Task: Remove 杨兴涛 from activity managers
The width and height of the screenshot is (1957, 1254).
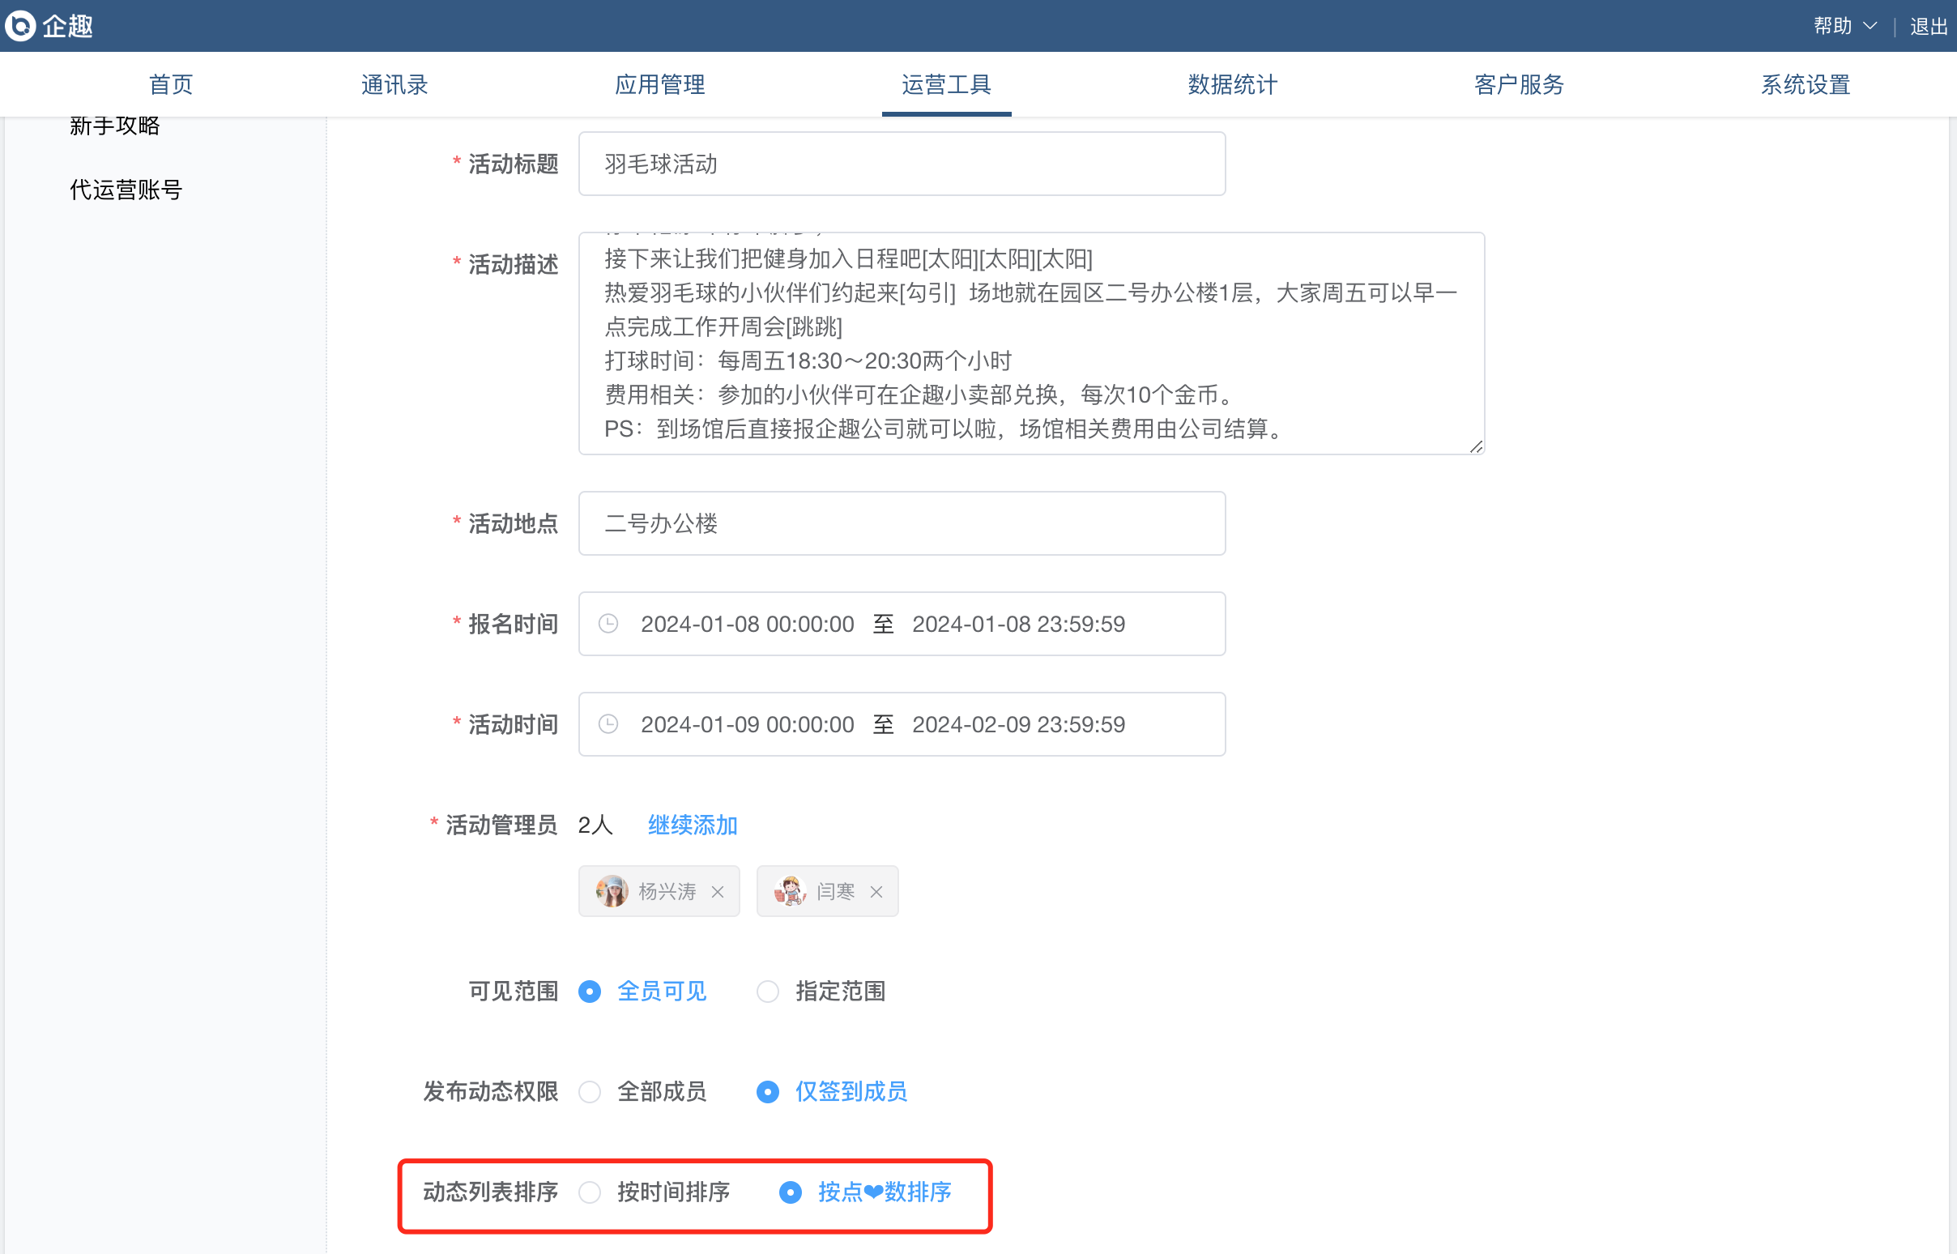Action: pos(717,892)
